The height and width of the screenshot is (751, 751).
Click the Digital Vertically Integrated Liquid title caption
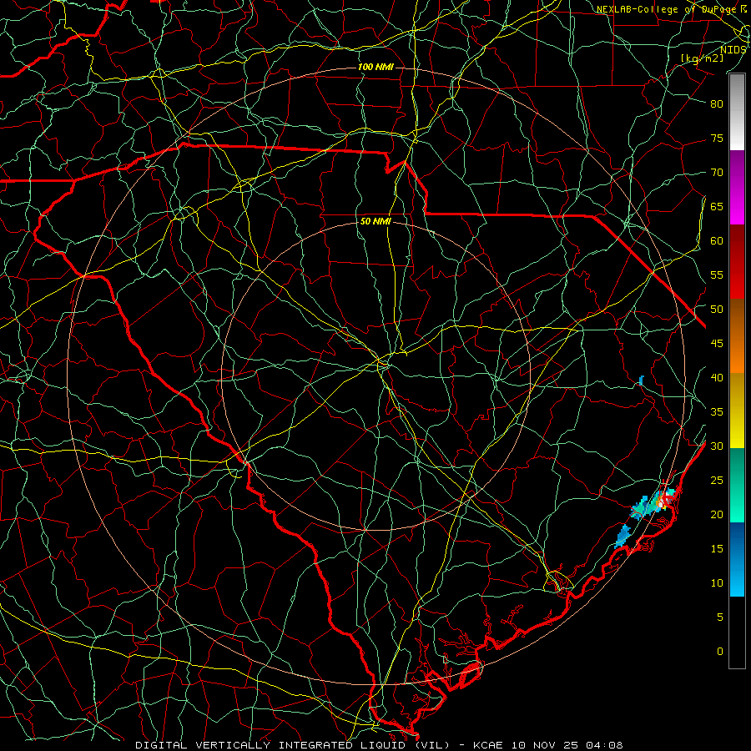pos(379,745)
